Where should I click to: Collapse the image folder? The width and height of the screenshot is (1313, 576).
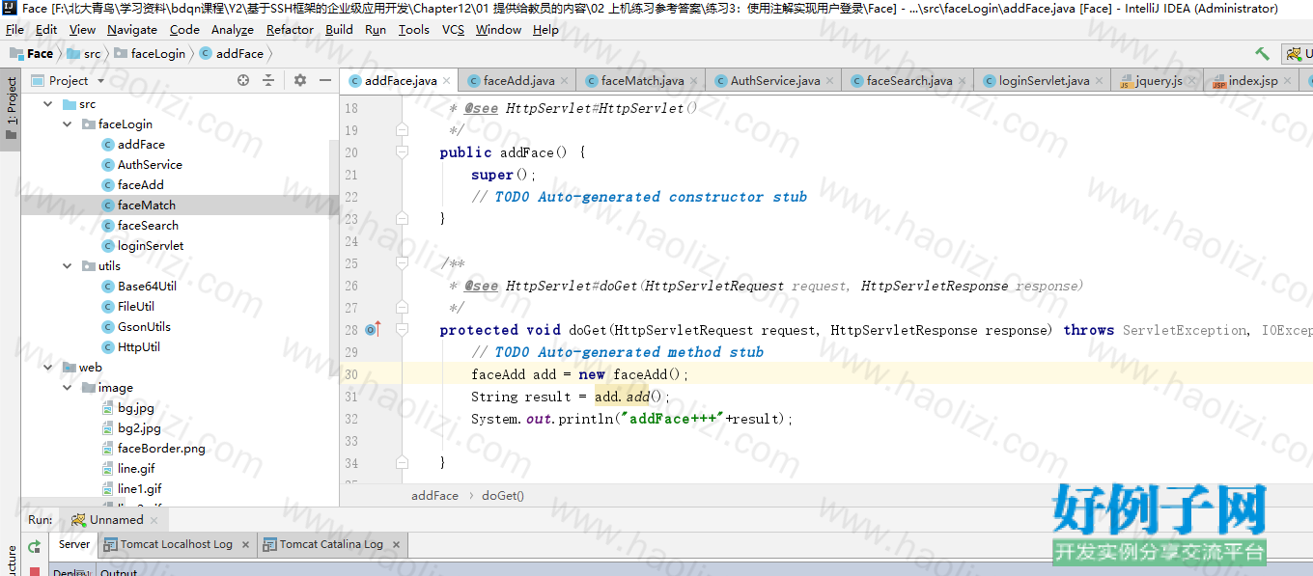[67, 388]
